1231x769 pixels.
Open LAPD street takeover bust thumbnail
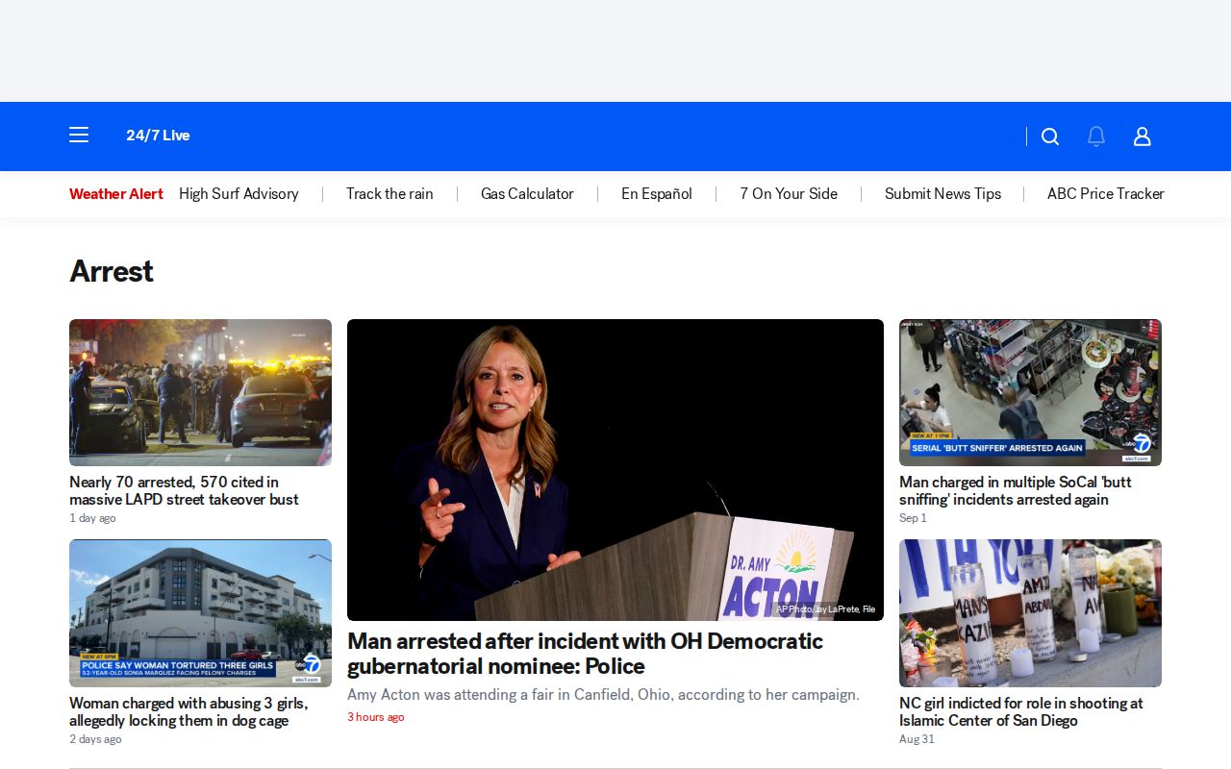pyautogui.click(x=200, y=392)
